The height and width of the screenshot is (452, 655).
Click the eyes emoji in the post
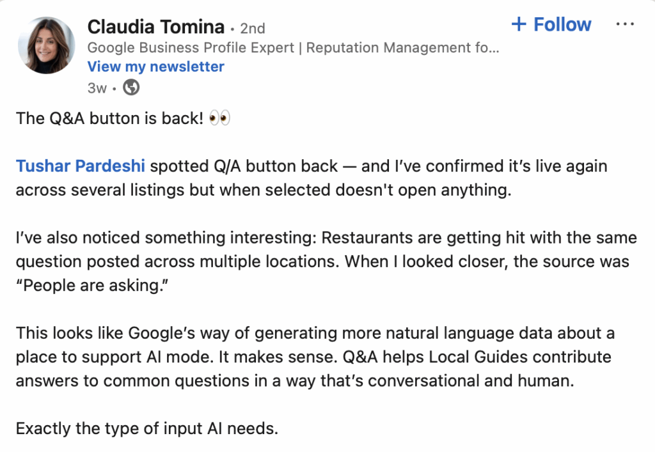(219, 120)
